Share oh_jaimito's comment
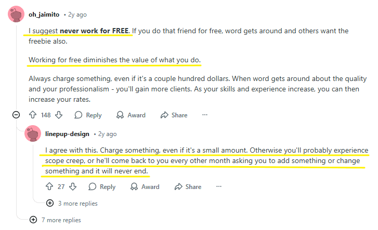 coord(174,115)
